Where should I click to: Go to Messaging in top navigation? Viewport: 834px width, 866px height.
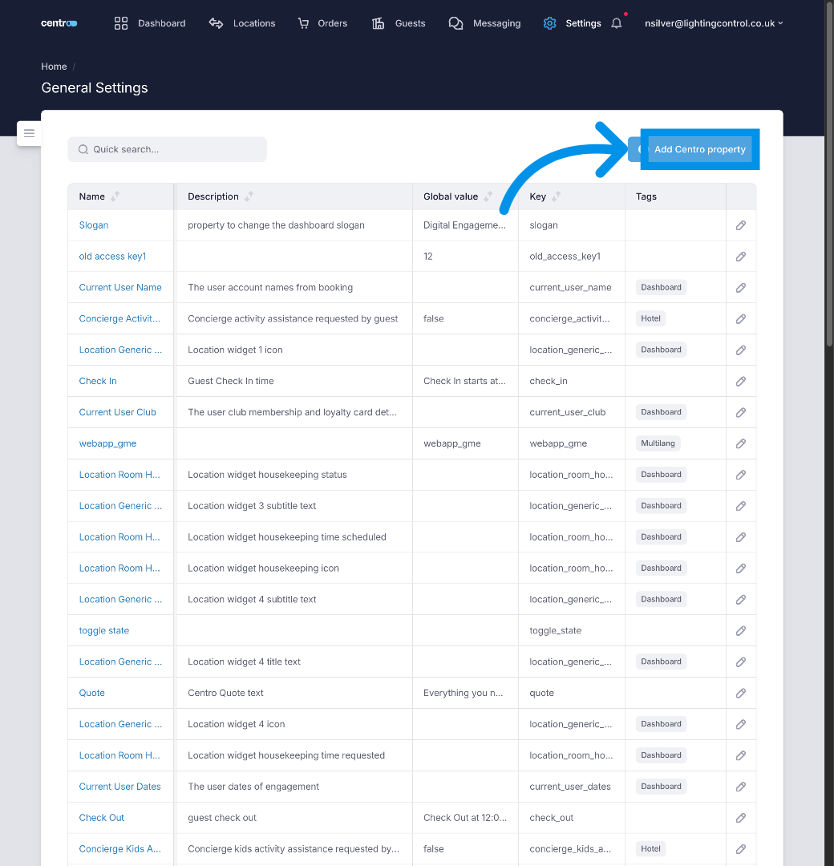(x=484, y=23)
